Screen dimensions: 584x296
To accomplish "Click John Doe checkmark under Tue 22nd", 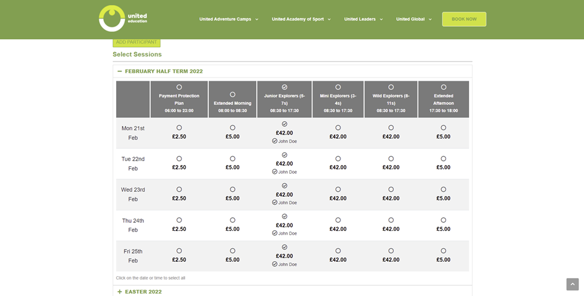I will coord(275,172).
